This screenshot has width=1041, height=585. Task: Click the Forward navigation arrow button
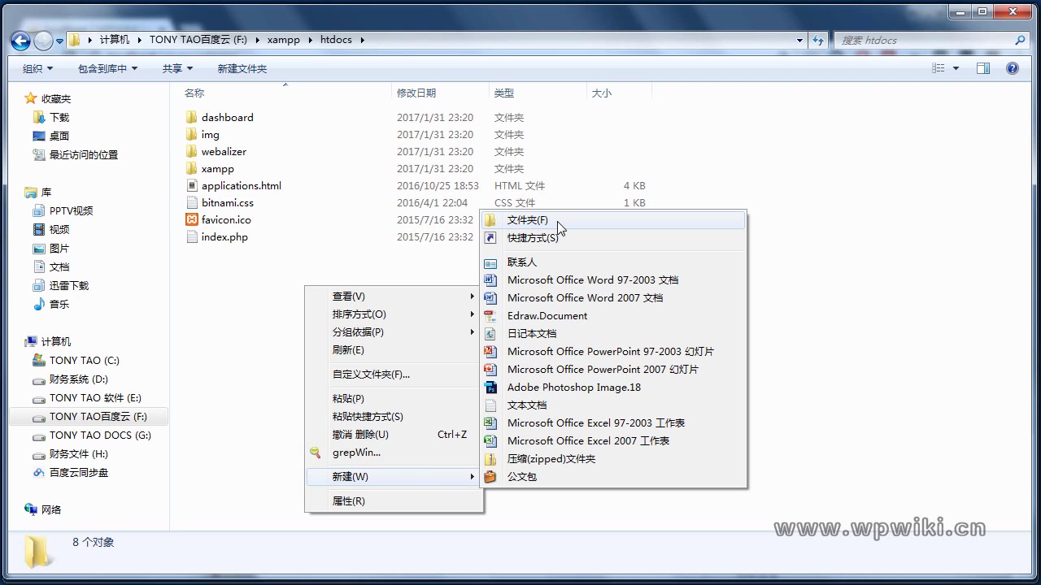point(43,40)
